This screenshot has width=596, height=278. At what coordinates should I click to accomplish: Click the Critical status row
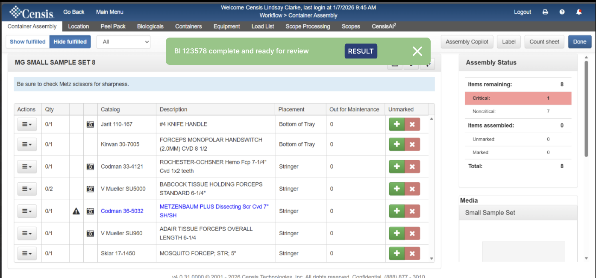(518, 98)
